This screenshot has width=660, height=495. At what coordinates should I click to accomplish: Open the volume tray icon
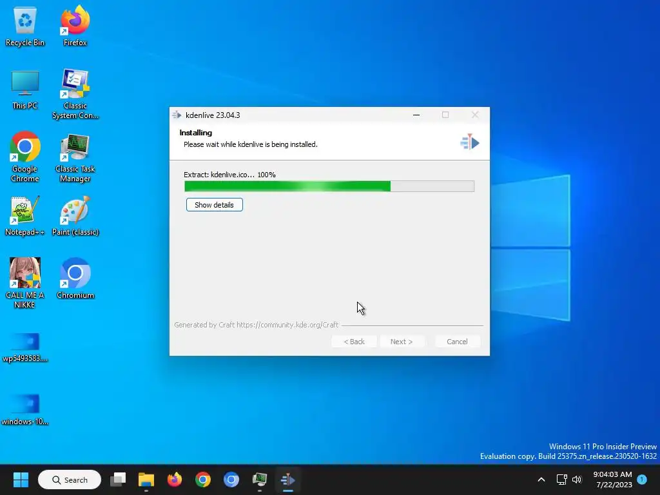[577, 480]
